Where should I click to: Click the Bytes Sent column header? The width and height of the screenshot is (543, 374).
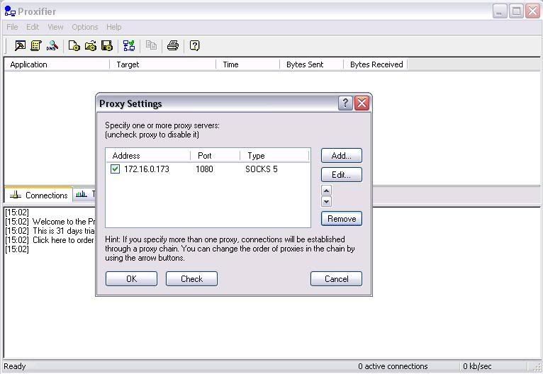click(x=311, y=64)
